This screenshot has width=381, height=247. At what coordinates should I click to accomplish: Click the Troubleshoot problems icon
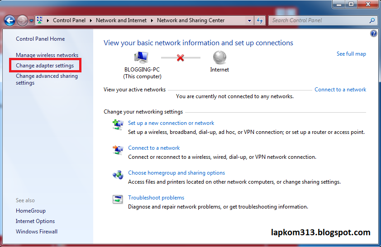click(118, 199)
